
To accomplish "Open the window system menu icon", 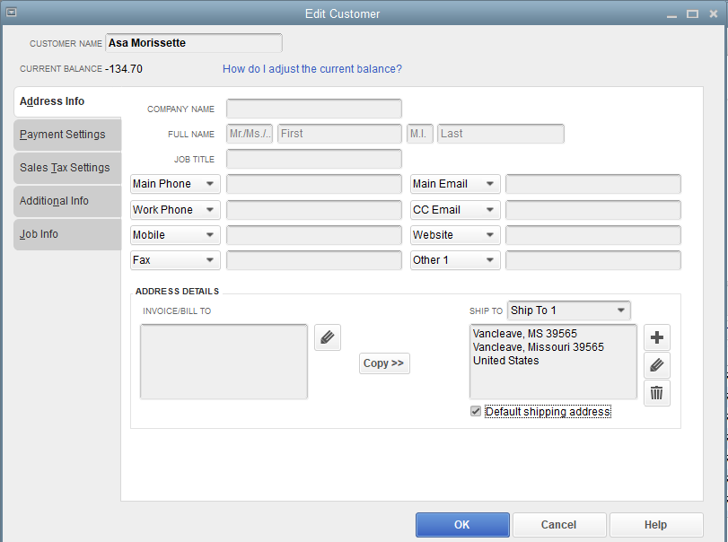I will (11, 13).
